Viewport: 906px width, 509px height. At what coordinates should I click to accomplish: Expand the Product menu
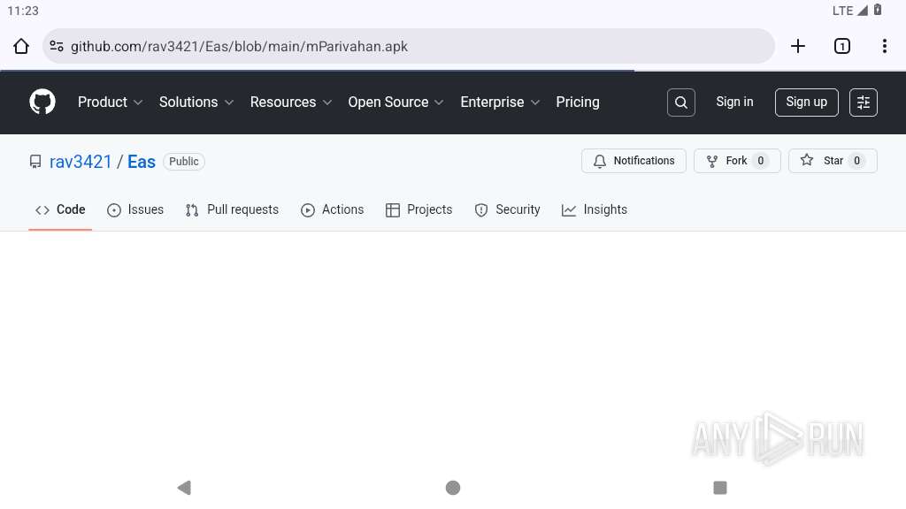(x=110, y=103)
